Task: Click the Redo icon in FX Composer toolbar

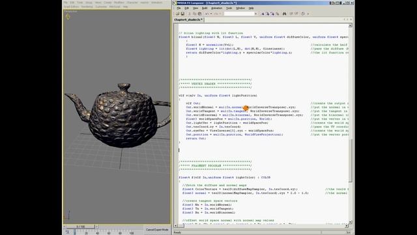Action: [x=216, y=14]
